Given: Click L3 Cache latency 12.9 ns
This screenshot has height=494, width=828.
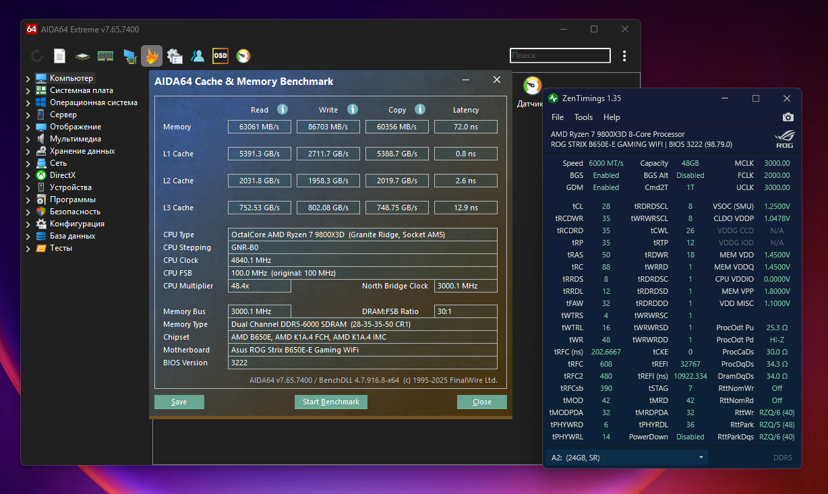Looking at the screenshot, I should pos(466,208).
